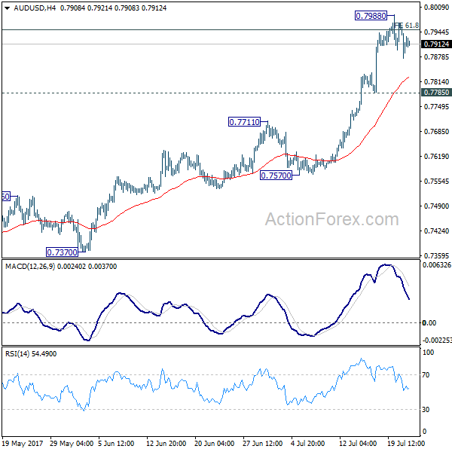Click the 27 Jun 12:00 date label

(x=262, y=444)
